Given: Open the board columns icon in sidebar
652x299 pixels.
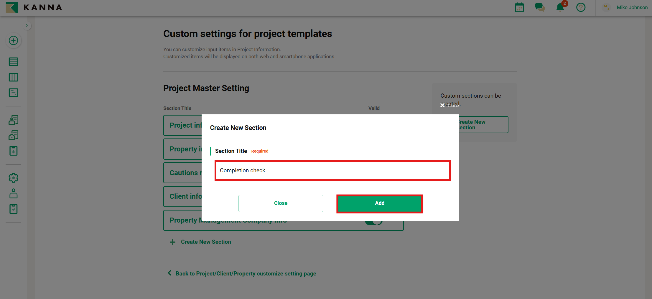Looking at the screenshot, I should click(x=13, y=77).
